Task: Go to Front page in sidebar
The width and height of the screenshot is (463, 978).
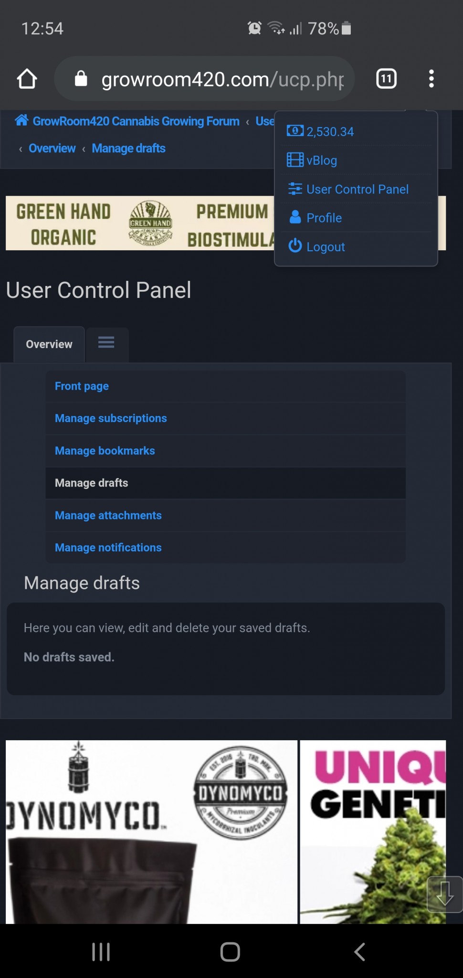Action: tap(82, 386)
